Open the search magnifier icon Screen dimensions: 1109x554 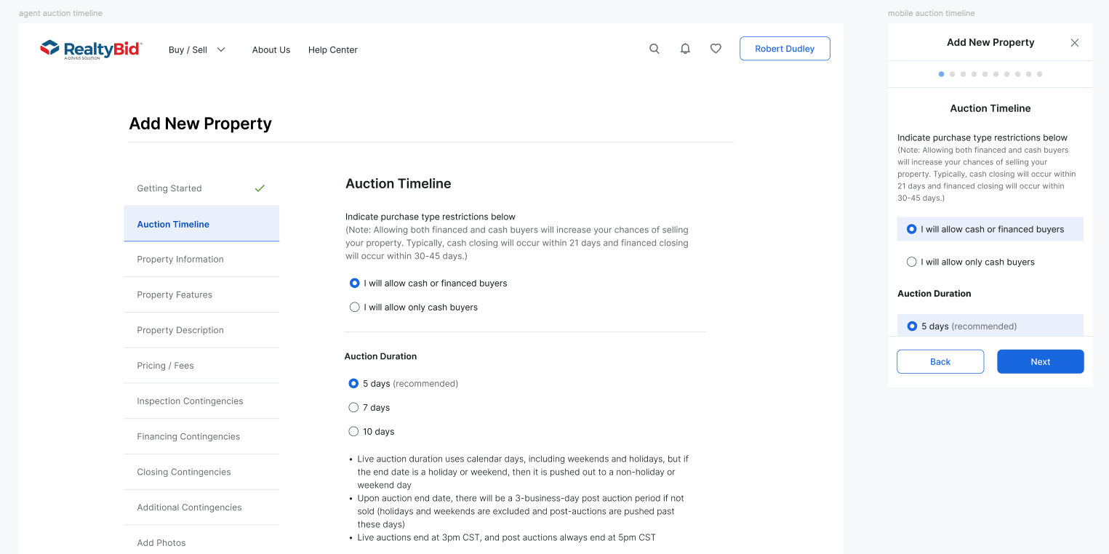(654, 49)
